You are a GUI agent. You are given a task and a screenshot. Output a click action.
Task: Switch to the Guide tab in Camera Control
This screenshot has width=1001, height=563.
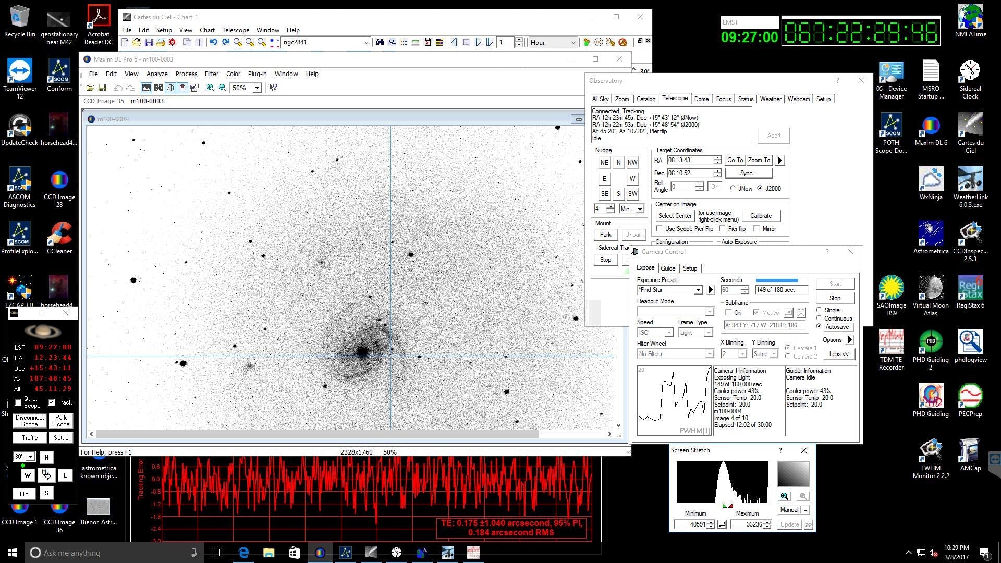pyautogui.click(x=668, y=268)
